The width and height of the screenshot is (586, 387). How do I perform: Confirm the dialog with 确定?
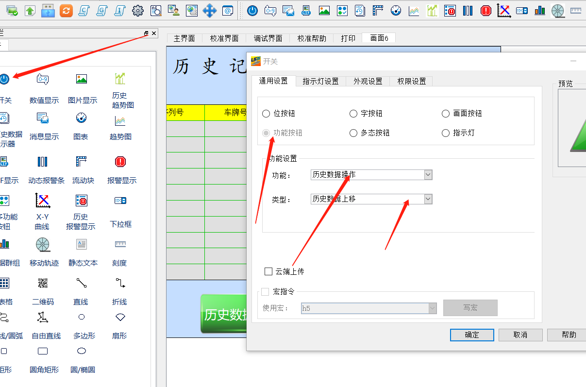(472, 335)
